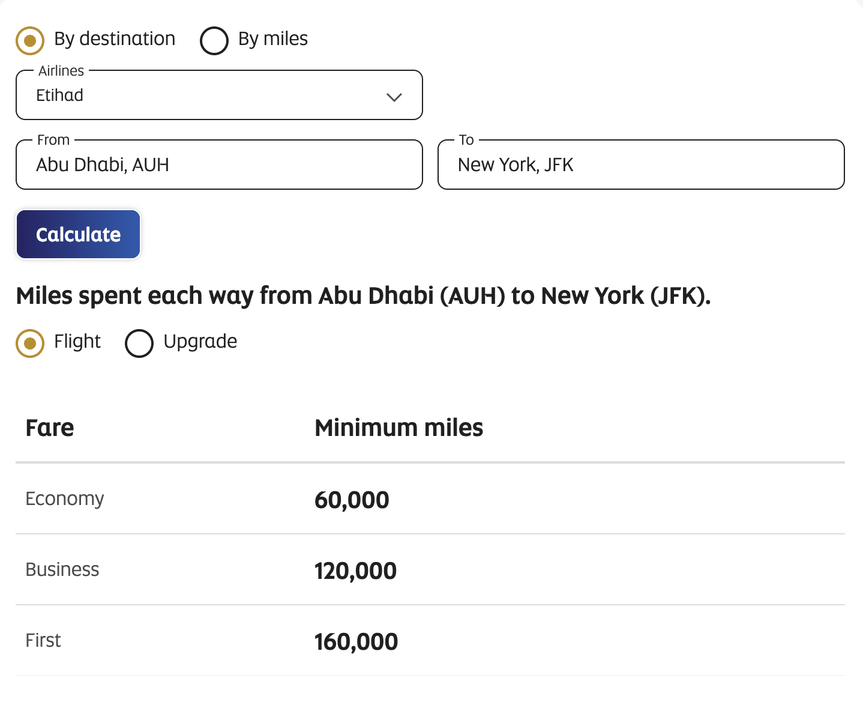Click the Airlines field label
This screenshot has width=863, height=705.
pyautogui.click(x=61, y=71)
